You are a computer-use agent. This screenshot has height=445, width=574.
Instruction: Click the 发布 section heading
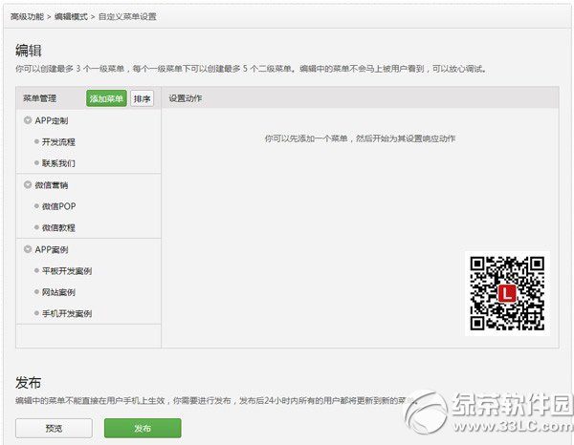(x=28, y=383)
